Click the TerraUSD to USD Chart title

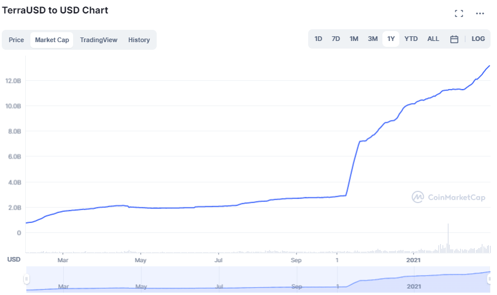coord(55,10)
